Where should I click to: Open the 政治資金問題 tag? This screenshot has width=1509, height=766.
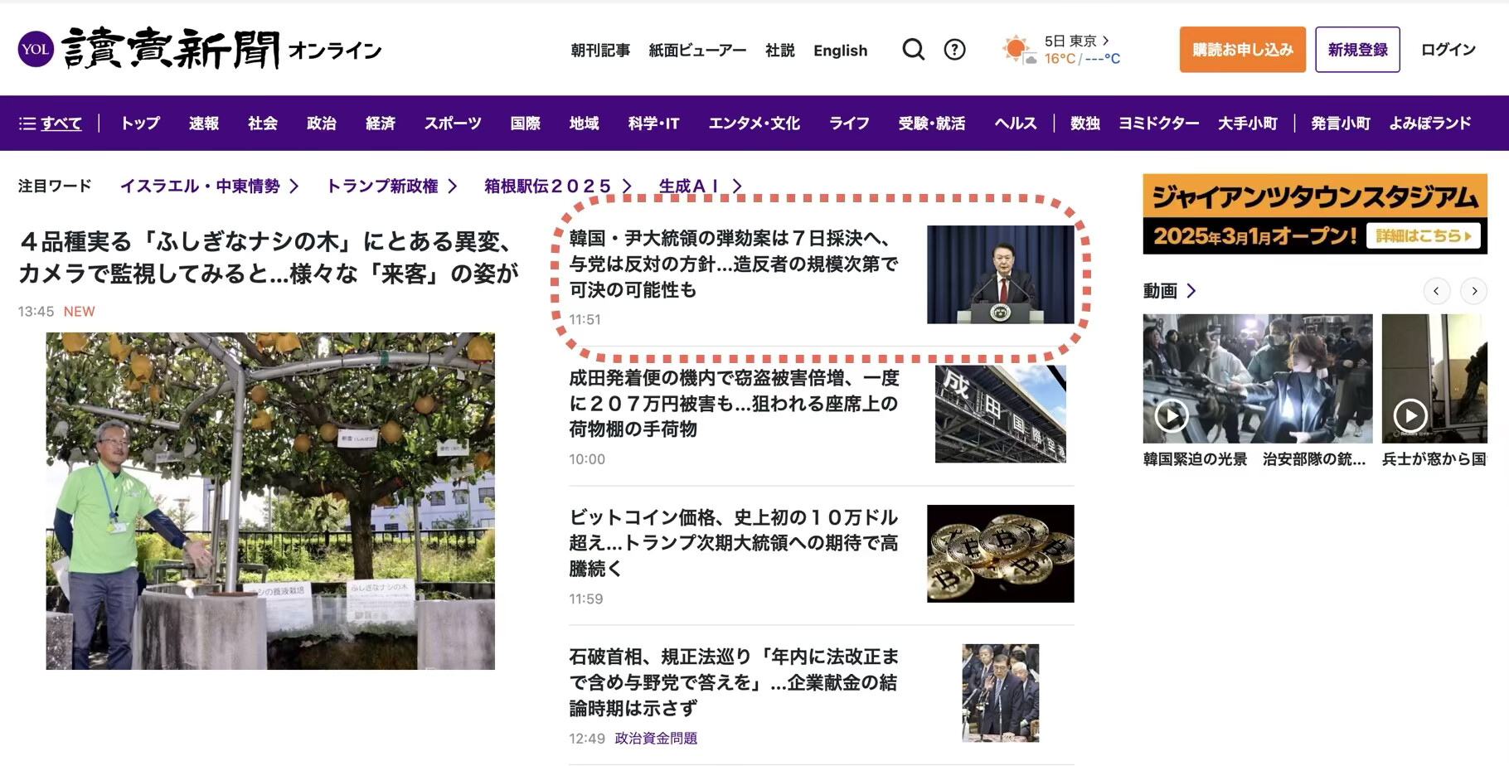tap(656, 739)
